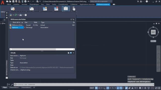This screenshot has height=90, width=161.
Task: Click the Etat column header
Action: click(x=28, y=22)
